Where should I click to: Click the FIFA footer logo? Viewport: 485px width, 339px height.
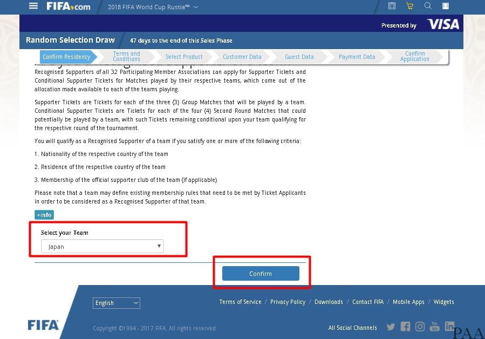pyautogui.click(x=43, y=325)
